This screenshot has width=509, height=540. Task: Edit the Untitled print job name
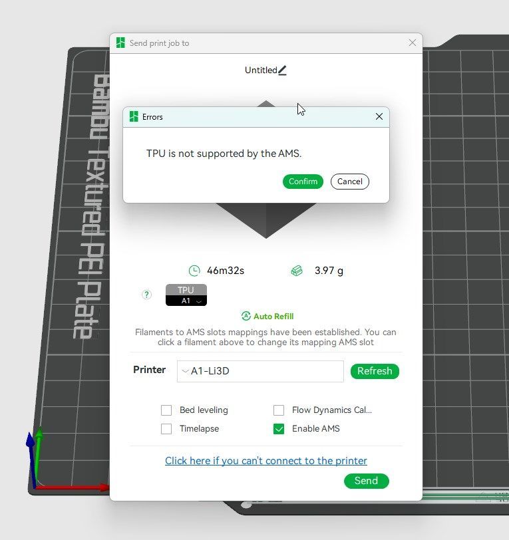pos(282,70)
